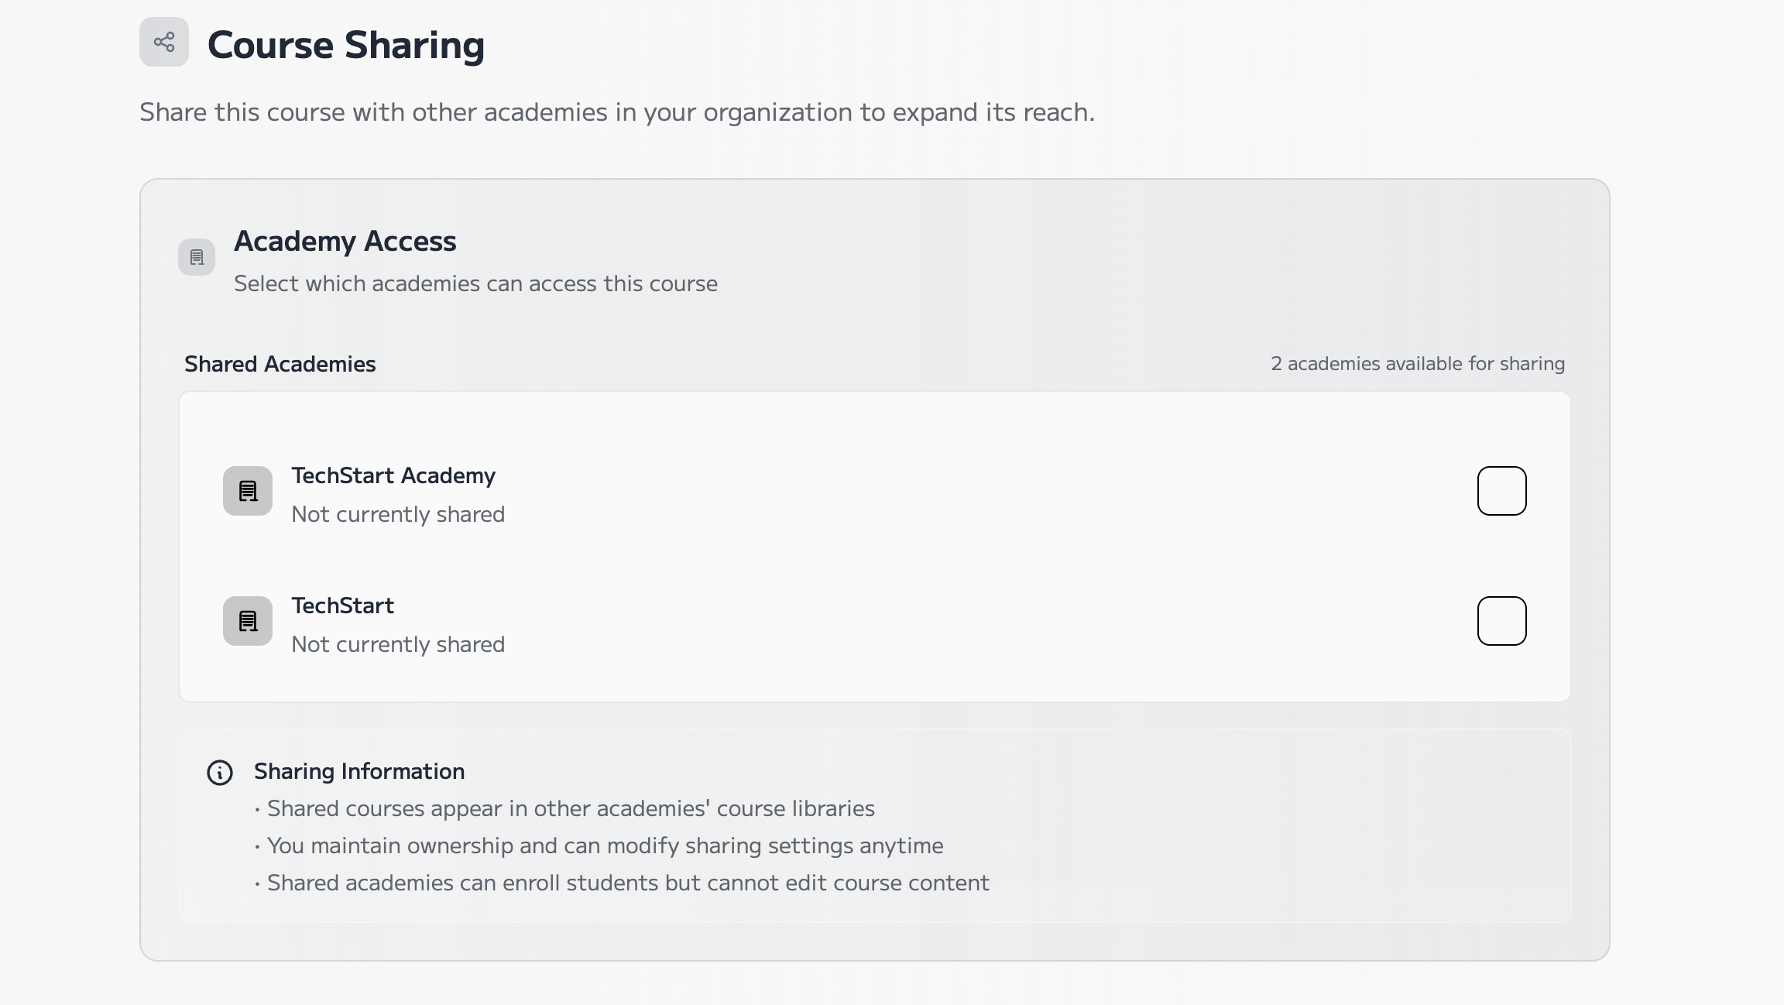Click the TechStart Academy building icon
Image resolution: width=1784 pixels, height=1005 pixels.
pyautogui.click(x=248, y=491)
